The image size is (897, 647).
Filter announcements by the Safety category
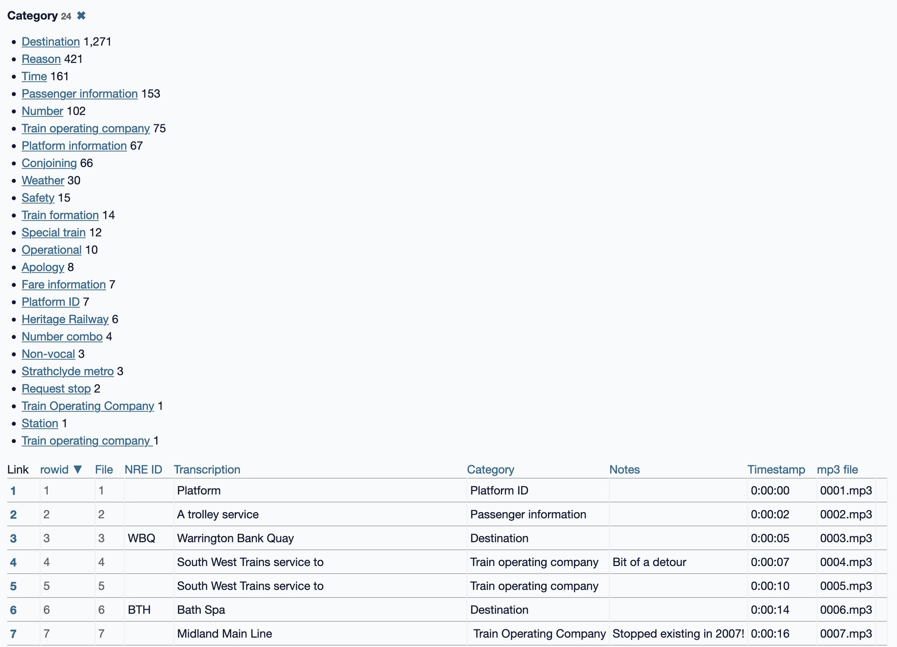[37, 197]
